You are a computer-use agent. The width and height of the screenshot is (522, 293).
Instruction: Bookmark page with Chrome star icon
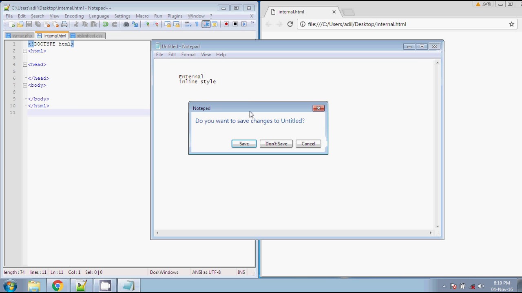click(511, 24)
